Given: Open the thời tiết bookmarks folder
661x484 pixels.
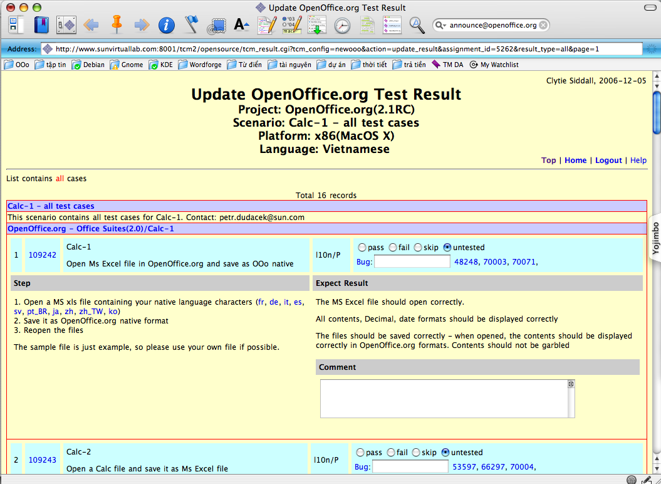Looking at the screenshot, I should point(369,65).
